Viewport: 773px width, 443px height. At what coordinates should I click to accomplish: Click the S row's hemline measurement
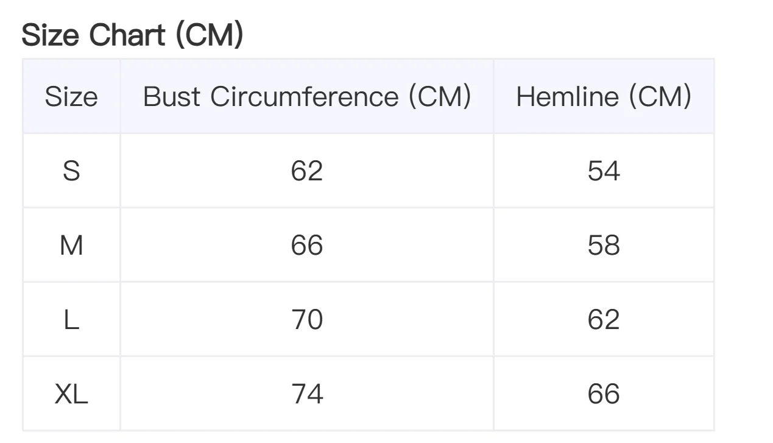(x=604, y=171)
